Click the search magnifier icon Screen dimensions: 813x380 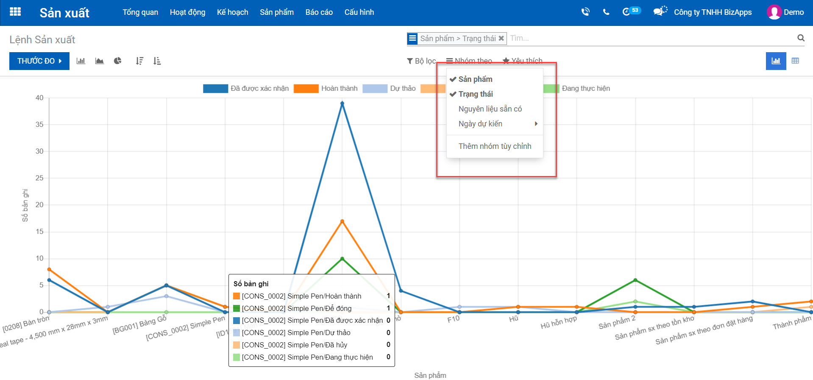pyautogui.click(x=801, y=38)
